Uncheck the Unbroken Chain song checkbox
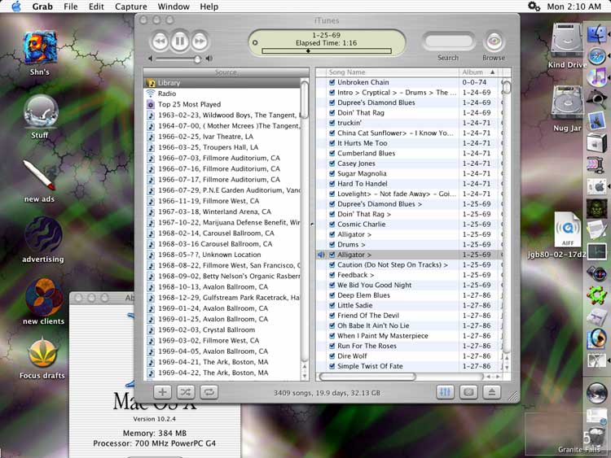 tap(332, 82)
